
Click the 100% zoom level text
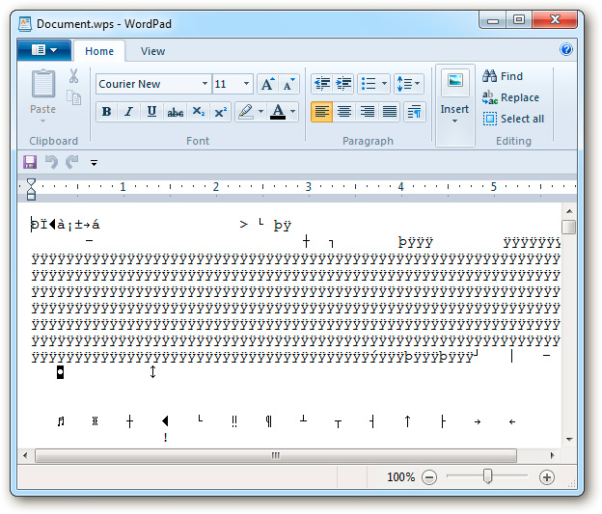(400, 477)
